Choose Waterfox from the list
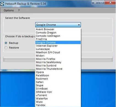 (x=58, y=99)
